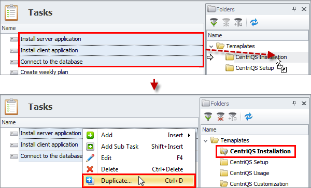Click task icon beside top 'Install server application'
Viewport: 311px width, 188px height.
13,39
